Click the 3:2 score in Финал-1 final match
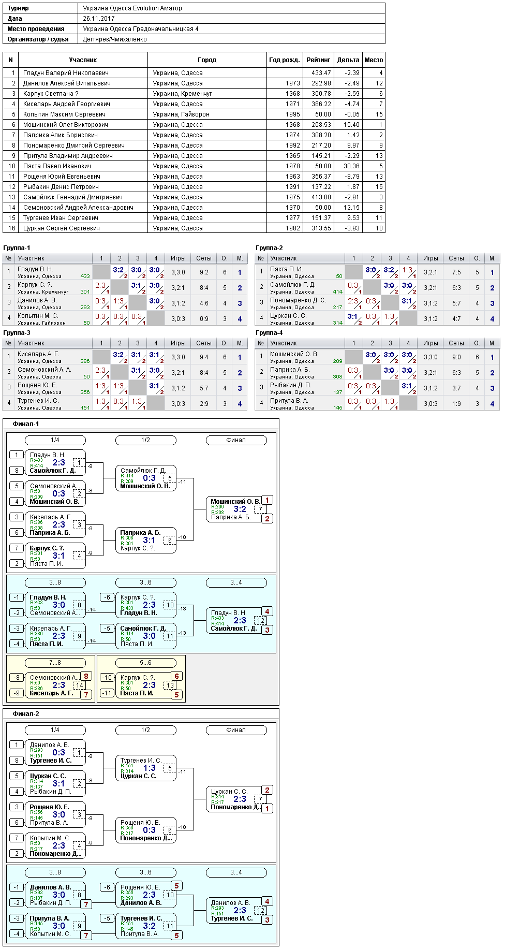Screen dimensions: 505x949 [240, 509]
